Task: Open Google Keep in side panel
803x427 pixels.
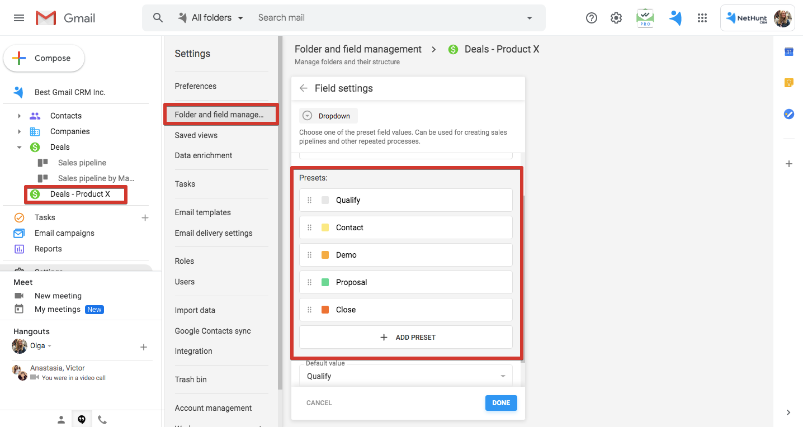Action: coord(789,83)
